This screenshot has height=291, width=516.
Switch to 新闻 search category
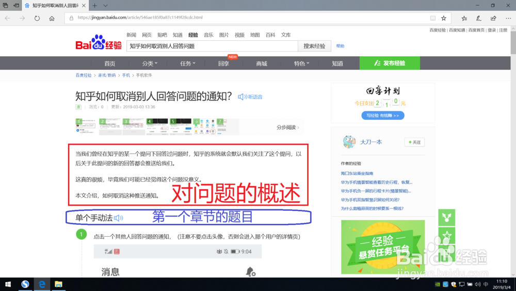point(131,35)
